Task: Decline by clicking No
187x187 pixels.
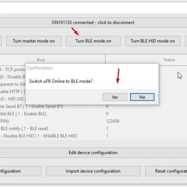Action: 142,97
